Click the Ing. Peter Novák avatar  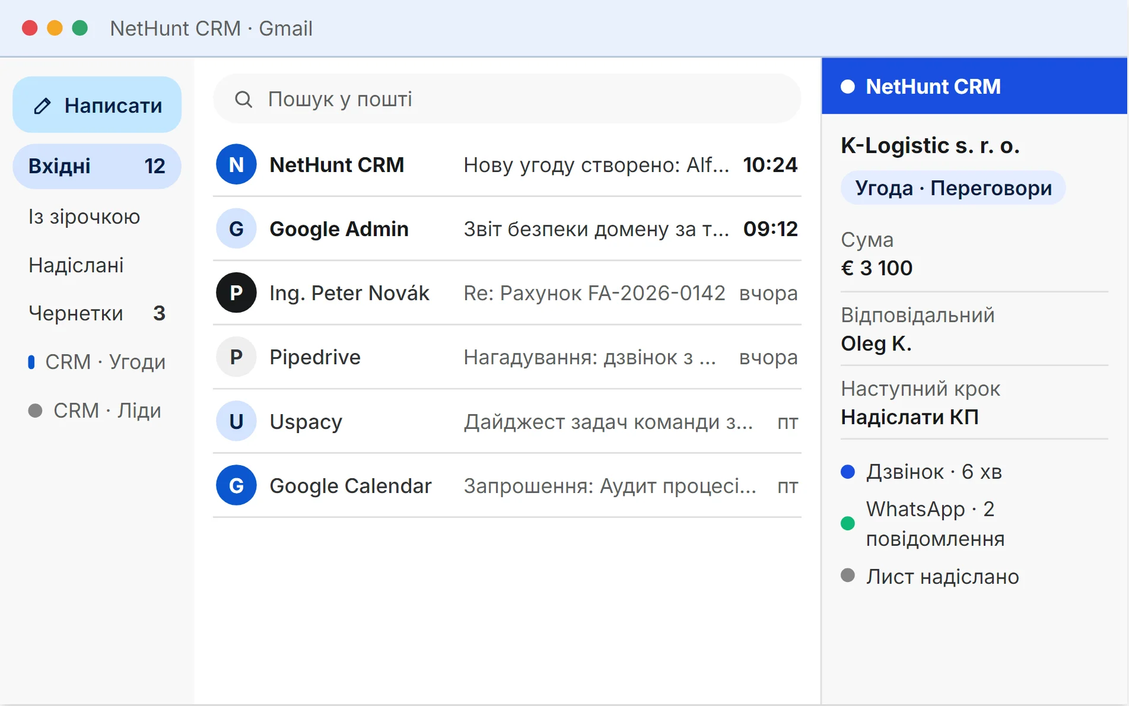pos(236,292)
